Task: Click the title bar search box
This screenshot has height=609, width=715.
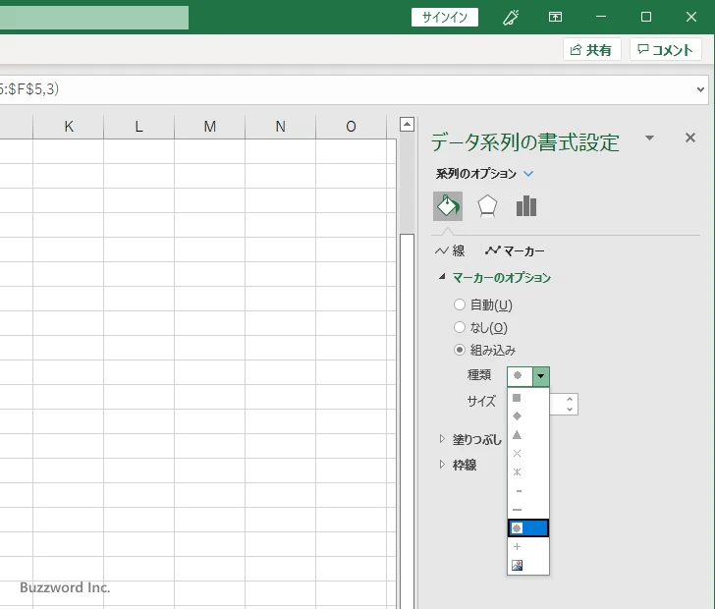Action: click(94, 18)
